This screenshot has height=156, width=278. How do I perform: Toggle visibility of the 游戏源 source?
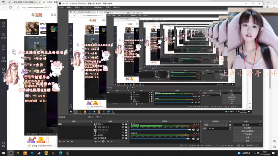click(x=123, y=135)
